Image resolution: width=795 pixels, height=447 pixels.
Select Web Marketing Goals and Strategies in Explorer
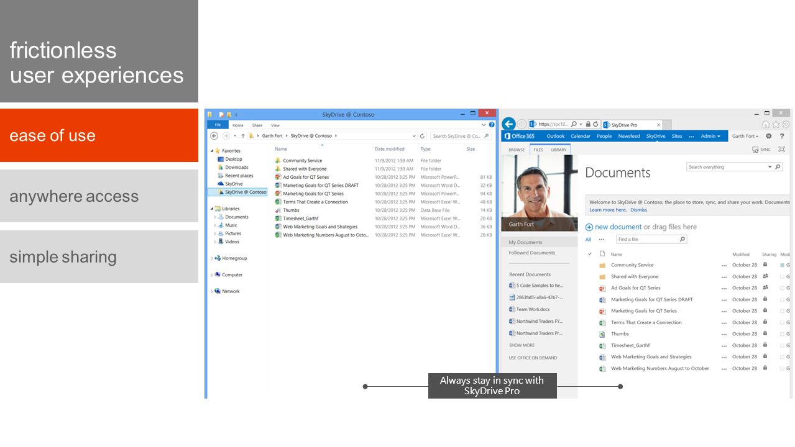click(320, 227)
